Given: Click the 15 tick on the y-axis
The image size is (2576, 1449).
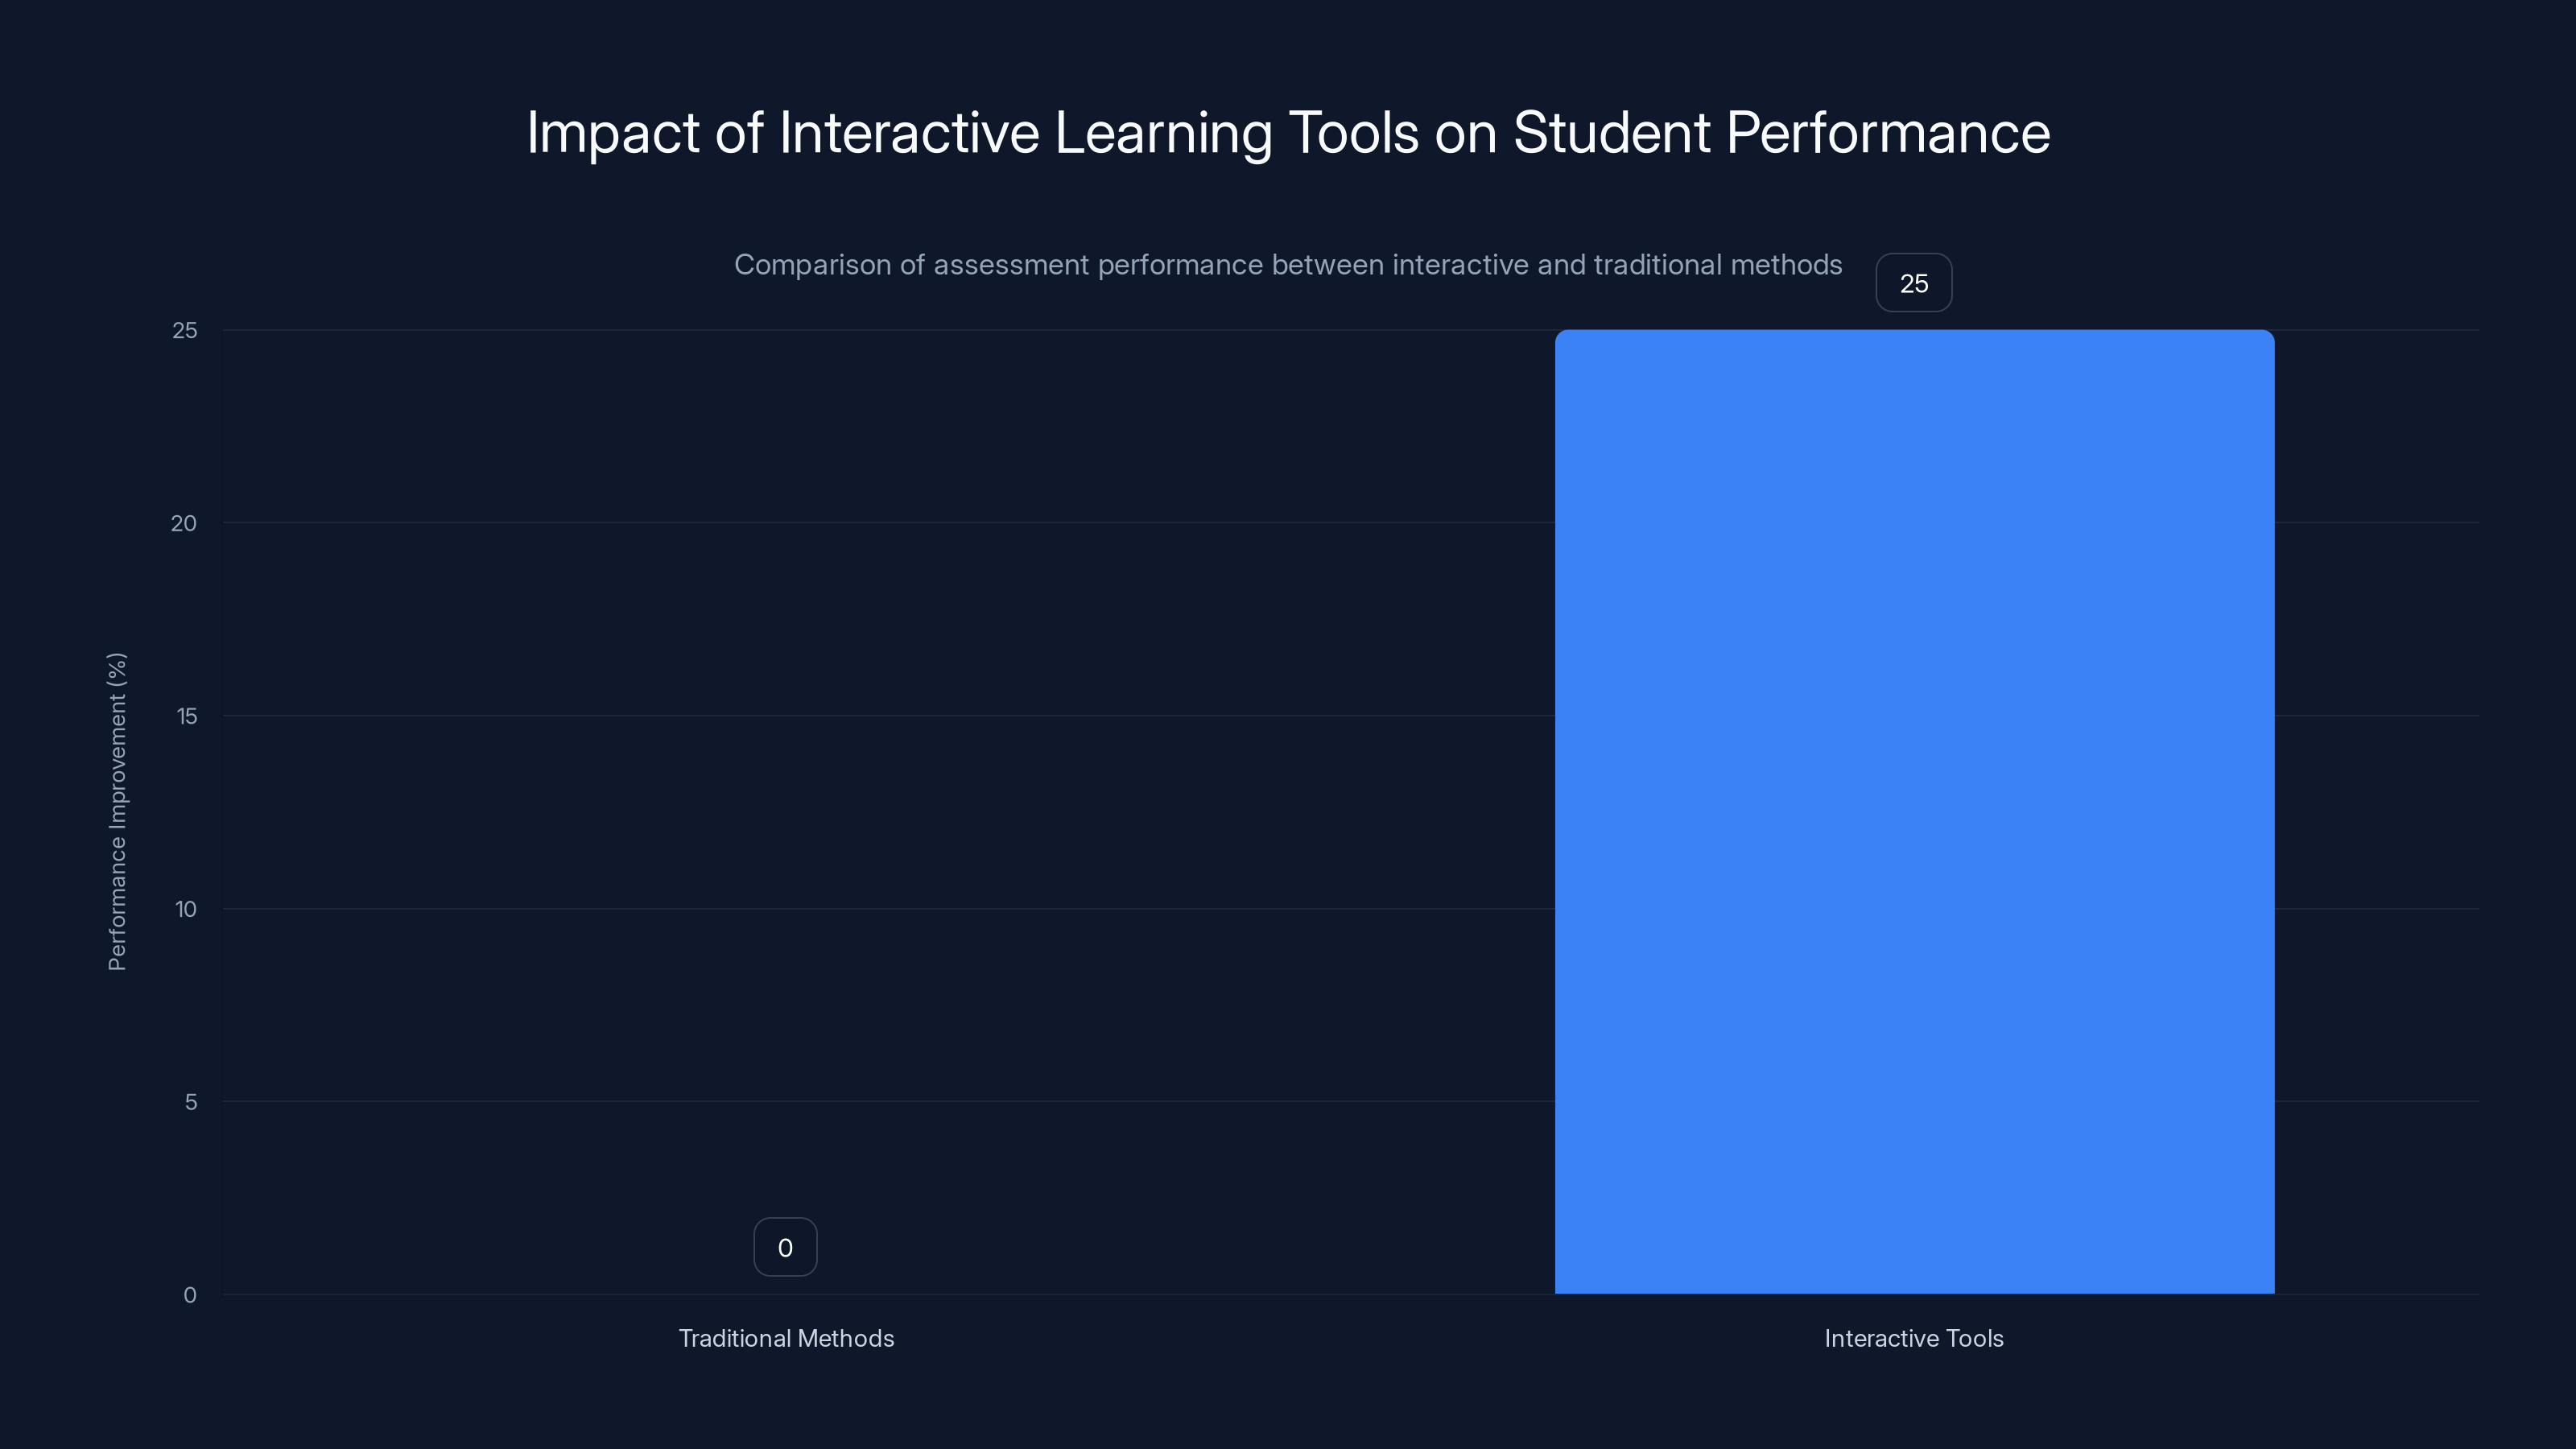Looking at the screenshot, I should tap(185, 714).
